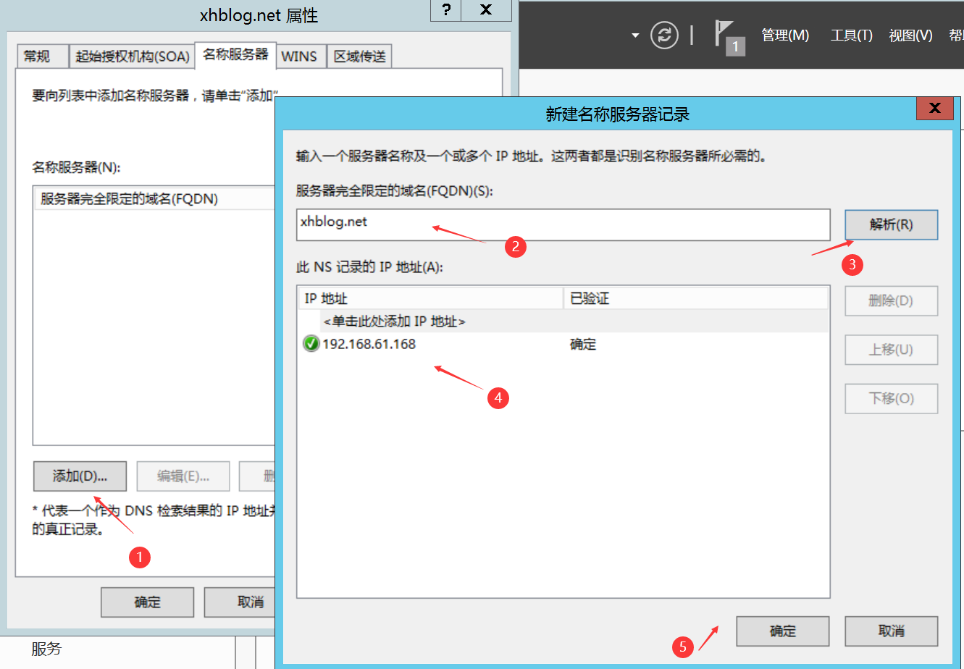Image resolution: width=964 pixels, height=669 pixels.
Task: Switch to the 起始授权机构(SOA) tab
Action: pyautogui.click(x=133, y=56)
